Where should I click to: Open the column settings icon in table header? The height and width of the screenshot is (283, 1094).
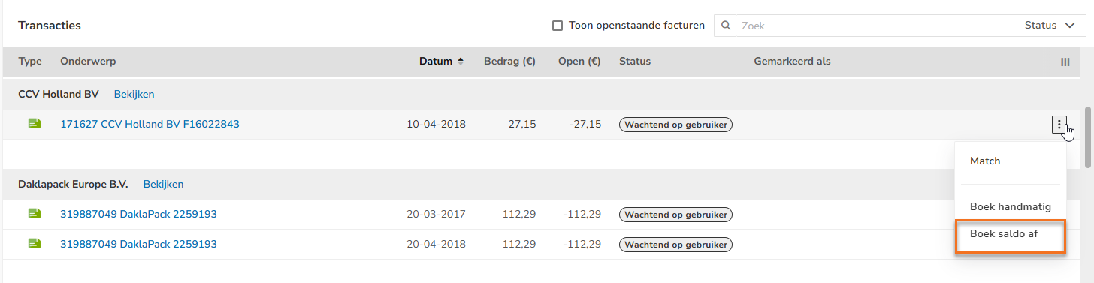(x=1065, y=62)
